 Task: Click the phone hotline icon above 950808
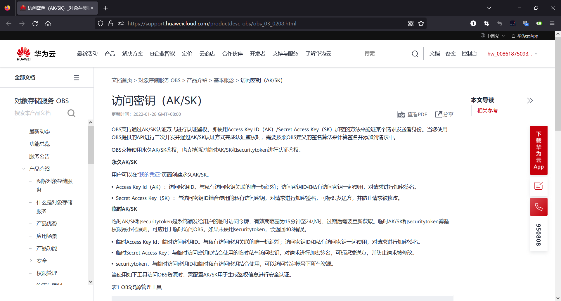(x=539, y=207)
